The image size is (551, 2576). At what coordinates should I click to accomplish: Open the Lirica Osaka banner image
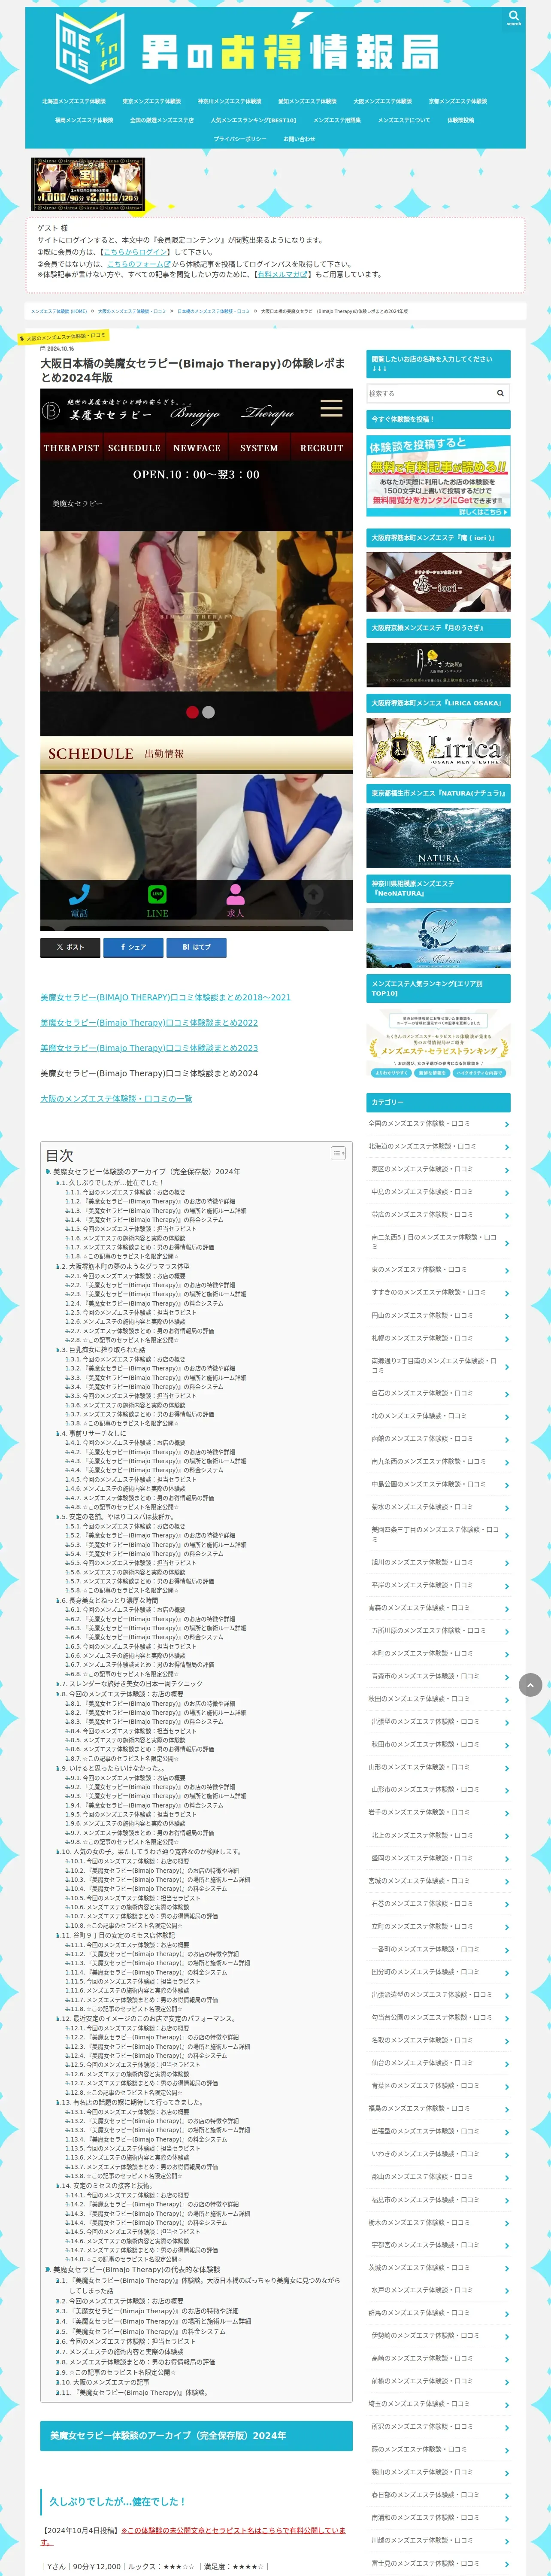tap(438, 747)
